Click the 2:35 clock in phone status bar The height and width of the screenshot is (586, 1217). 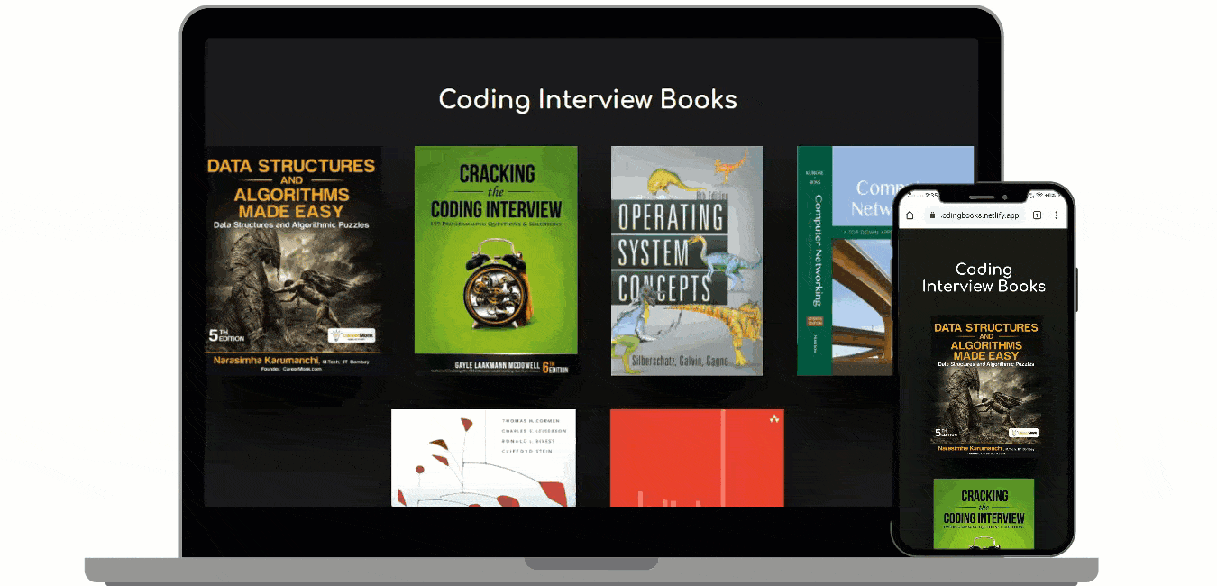pos(931,195)
